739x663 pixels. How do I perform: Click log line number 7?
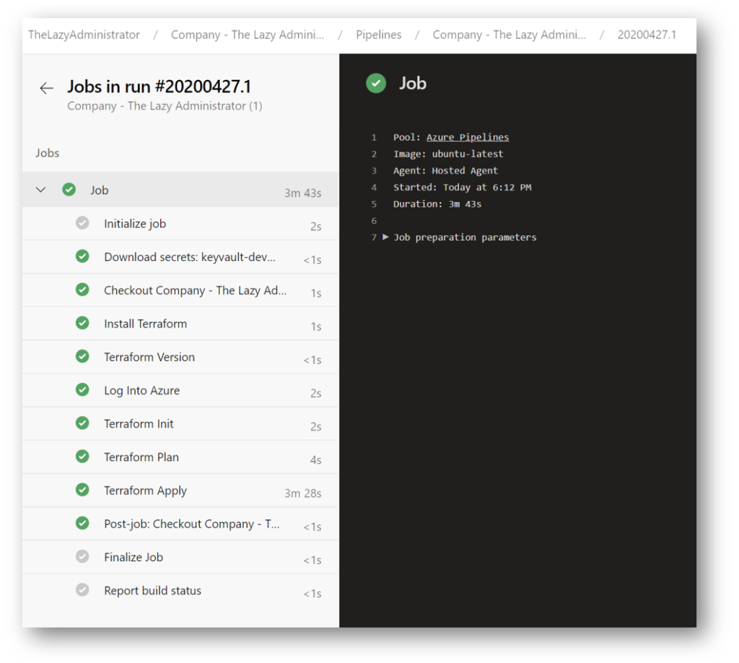[374, 237]
